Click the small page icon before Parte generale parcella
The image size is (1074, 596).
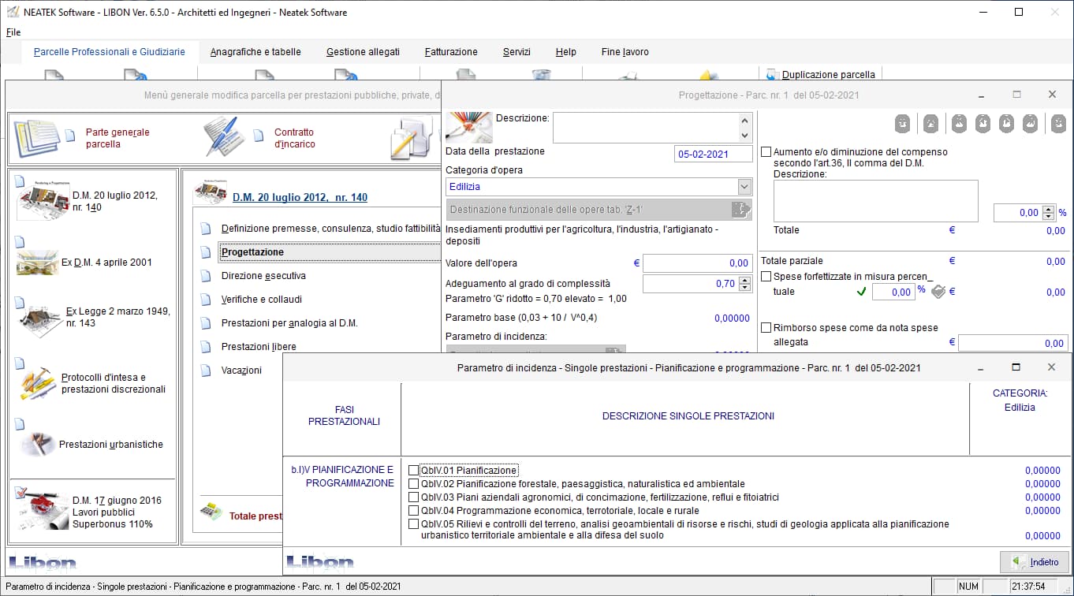[70, 134]
